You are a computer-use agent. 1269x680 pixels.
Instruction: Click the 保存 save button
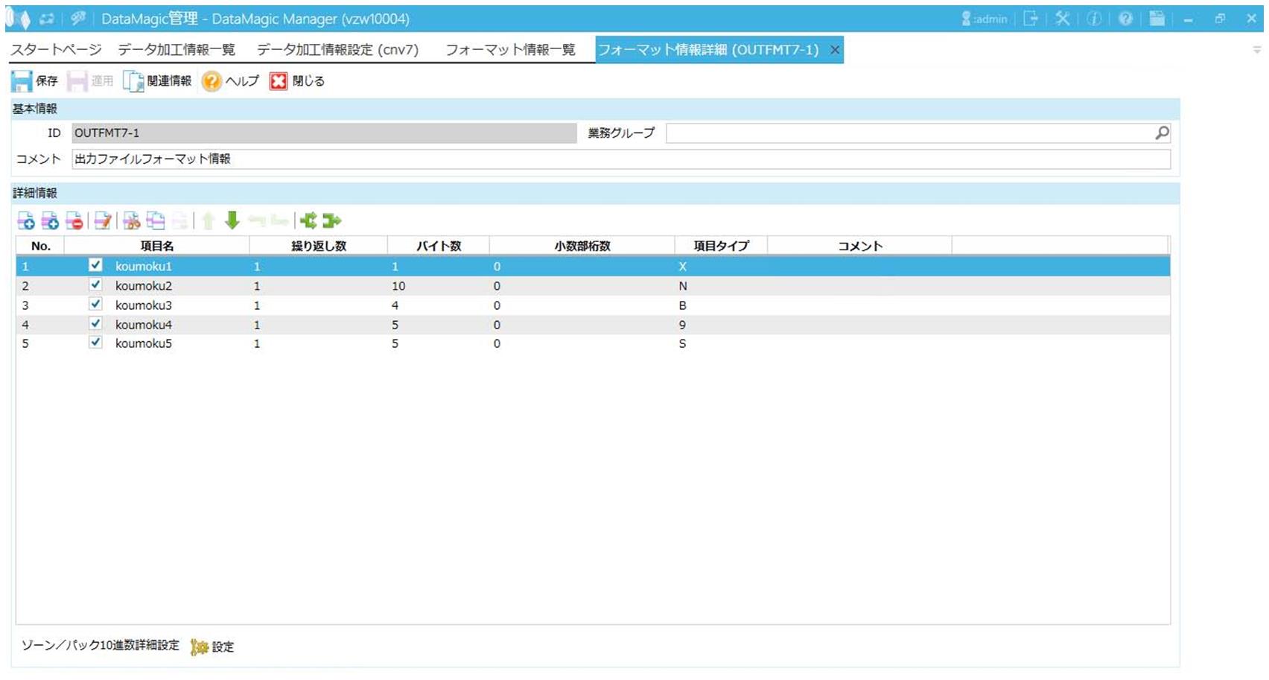pyautogui.click(x=34, y=81)
